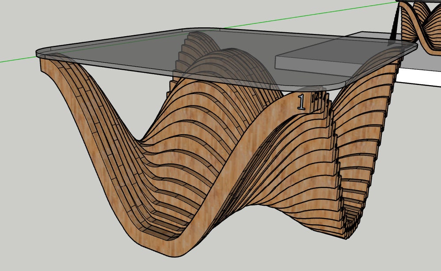Viewport: 441px width, 271px height.
Task: Click the rib labeled 1
Action: (x=302, y=102)
